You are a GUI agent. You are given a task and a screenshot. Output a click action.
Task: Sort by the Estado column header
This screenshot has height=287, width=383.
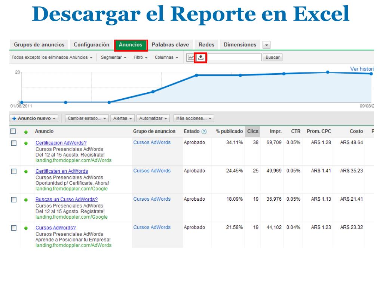pyautogui.click(x=191, y=131)
